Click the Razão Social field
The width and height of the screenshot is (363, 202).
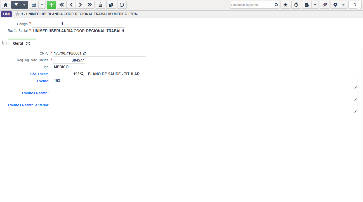tap(79, 31)
